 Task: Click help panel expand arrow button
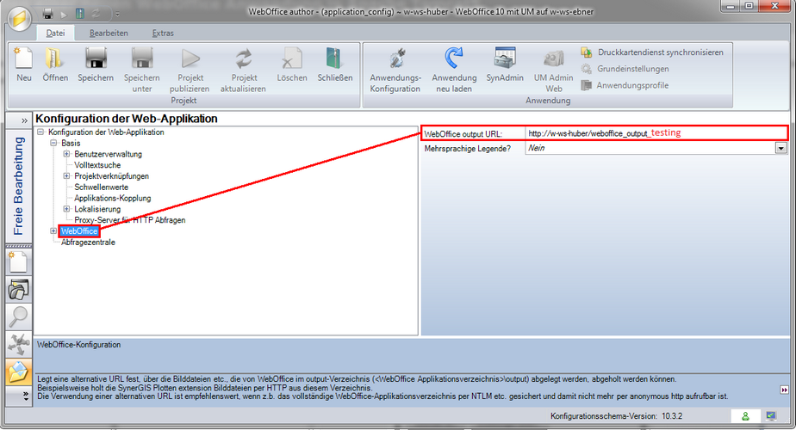784,390
